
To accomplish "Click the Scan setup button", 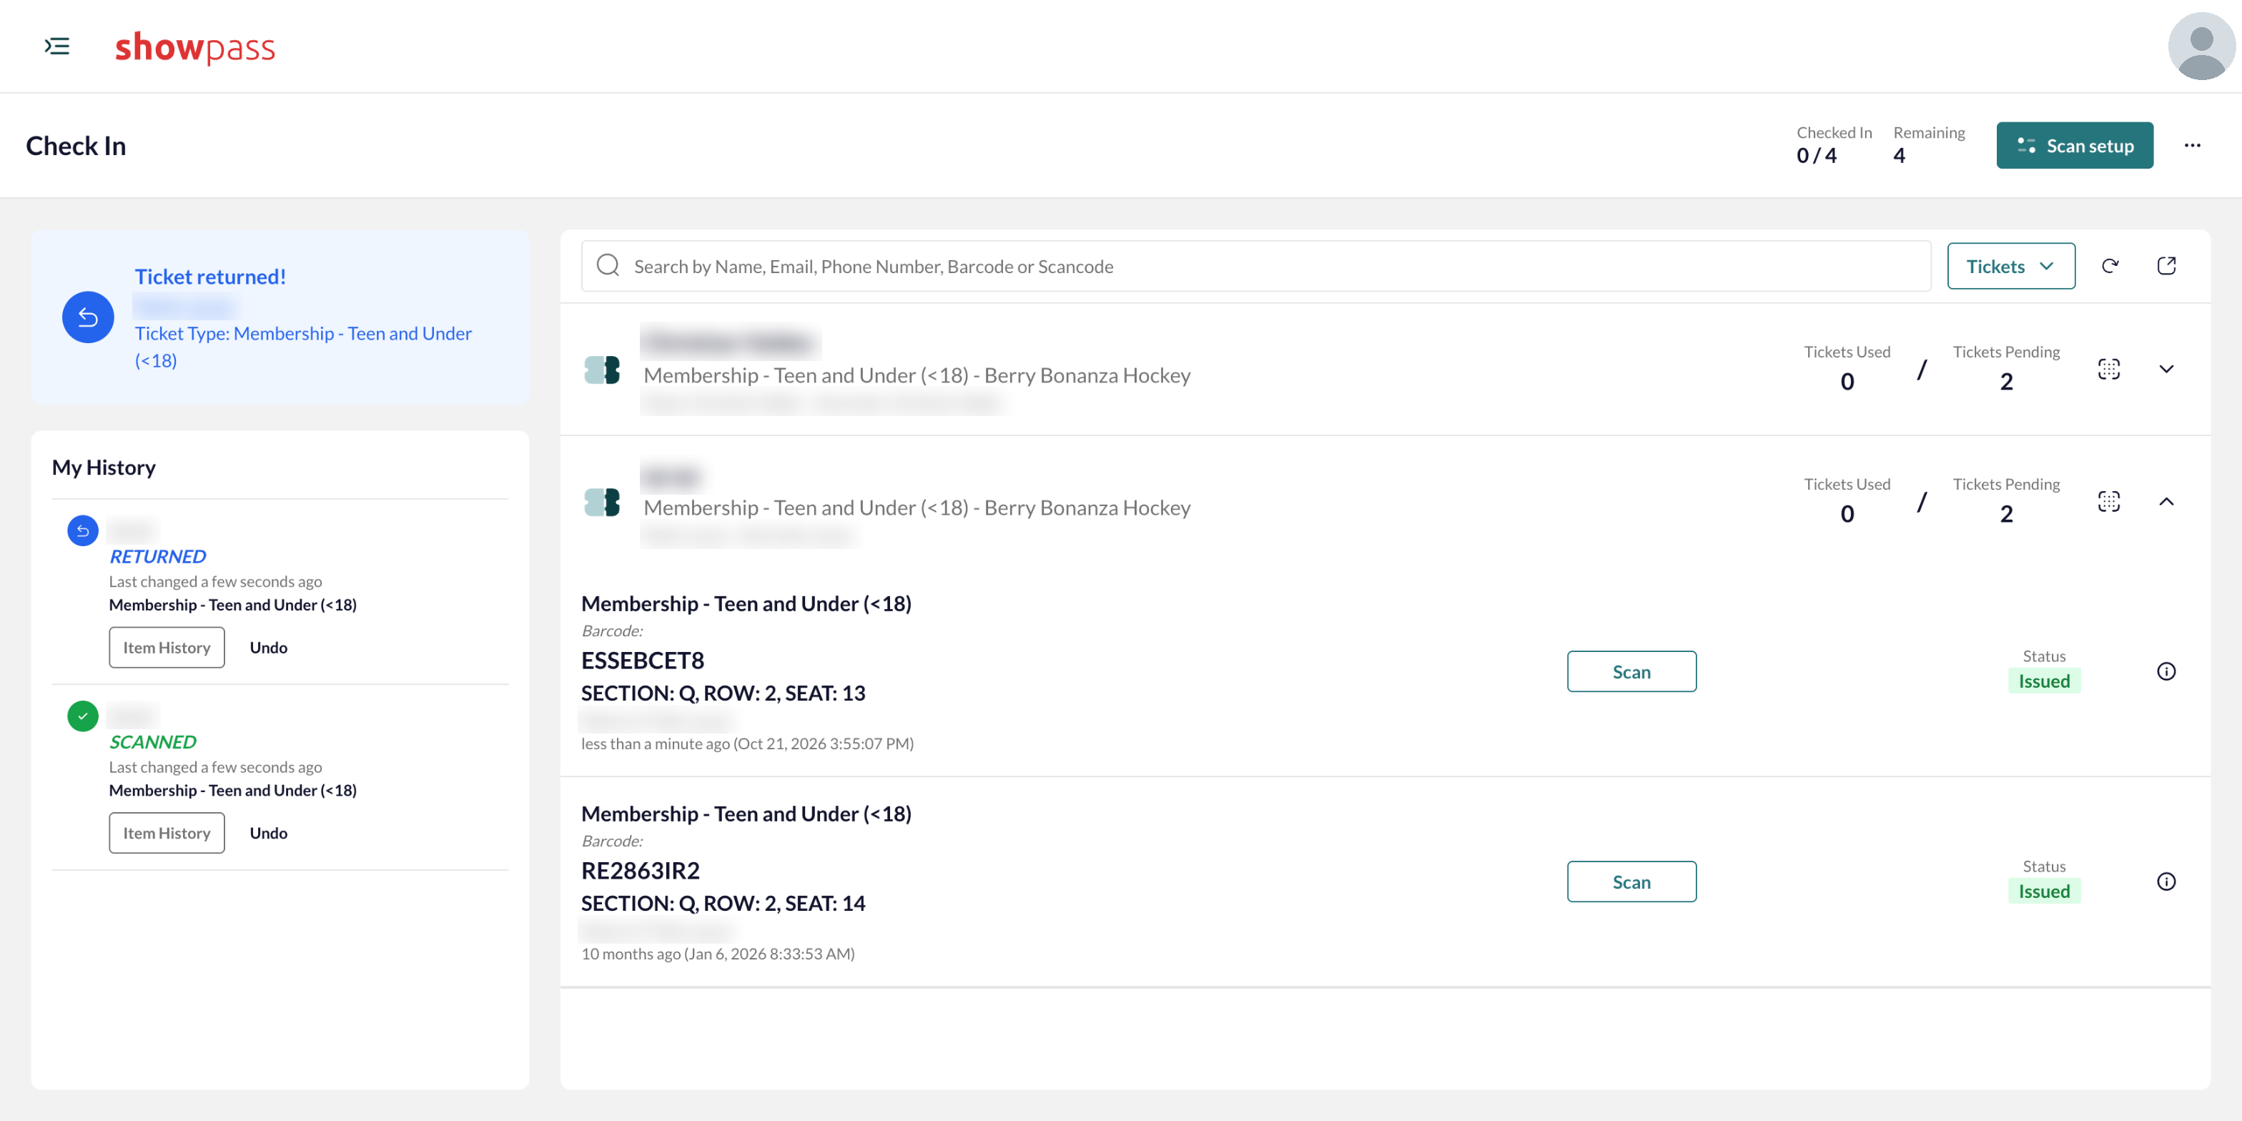I will tap(2074, 145).
